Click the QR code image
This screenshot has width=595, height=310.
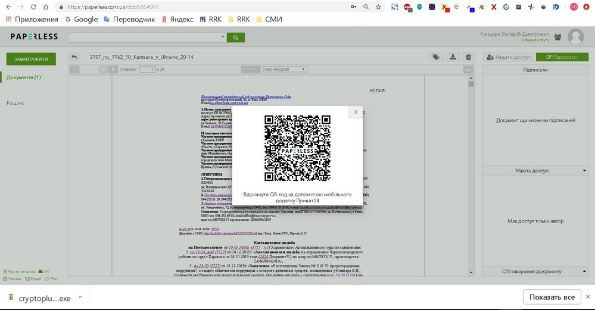(x=297, y=148)
